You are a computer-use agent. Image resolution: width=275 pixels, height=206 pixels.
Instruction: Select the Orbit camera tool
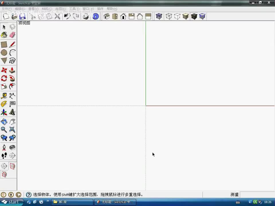point(4,122)
